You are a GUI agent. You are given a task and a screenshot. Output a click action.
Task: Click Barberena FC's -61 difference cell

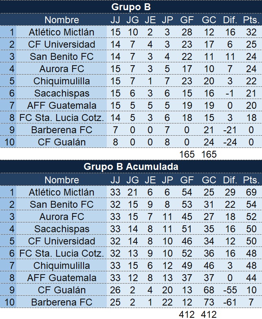point(230,302)
